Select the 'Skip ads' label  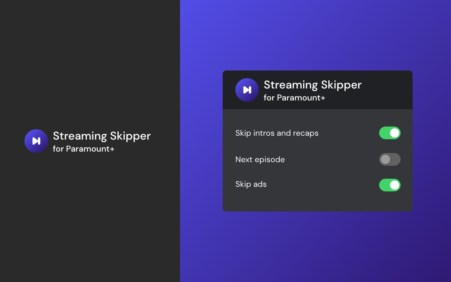(x=251, y=184)
